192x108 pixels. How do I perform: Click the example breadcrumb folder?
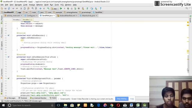(58, 12)
